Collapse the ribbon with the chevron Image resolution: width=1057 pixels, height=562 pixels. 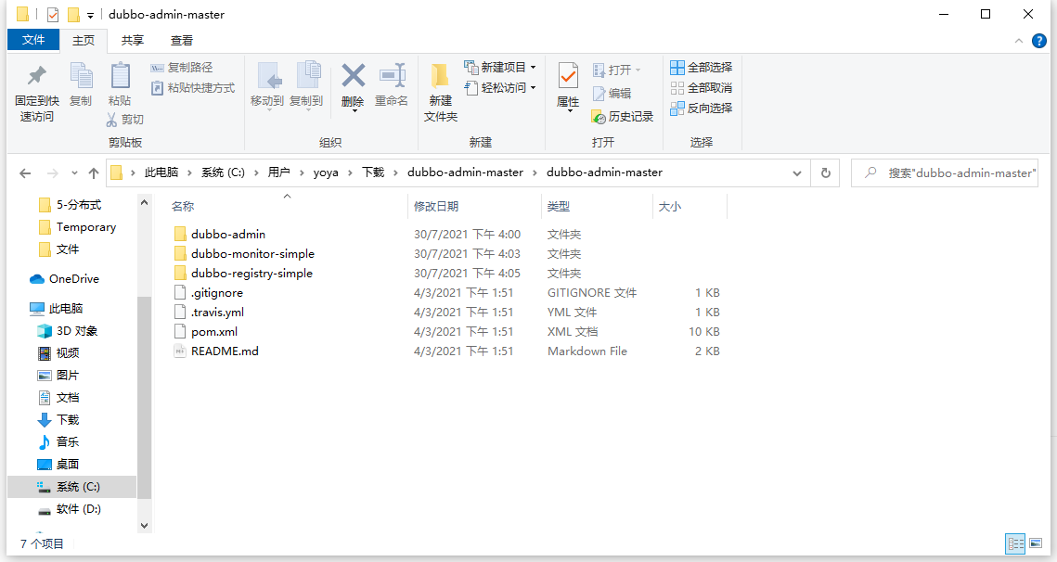click(x=1019, y=41)
